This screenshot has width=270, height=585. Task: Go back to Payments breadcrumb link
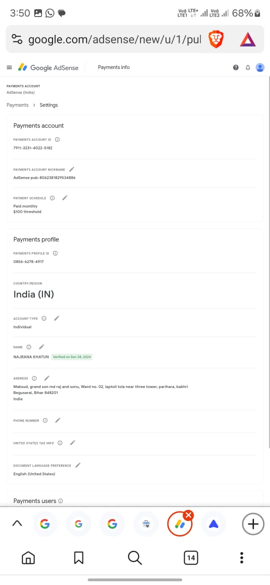pyautogui.click(x=17, y=105)
